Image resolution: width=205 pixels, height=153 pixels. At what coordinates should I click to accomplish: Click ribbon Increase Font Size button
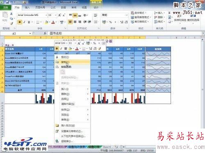(x=59, y=15)
